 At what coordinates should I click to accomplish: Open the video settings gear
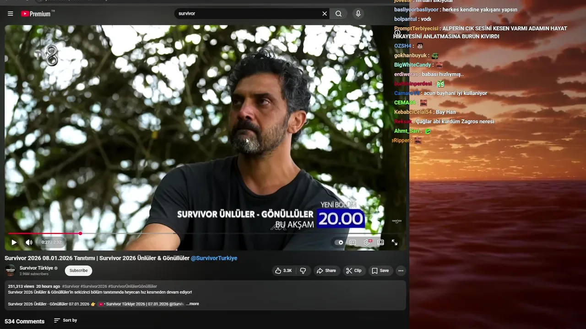(x=367, y=243)
